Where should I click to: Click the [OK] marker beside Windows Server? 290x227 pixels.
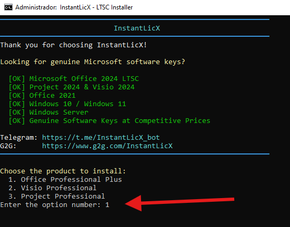[17, 112]
